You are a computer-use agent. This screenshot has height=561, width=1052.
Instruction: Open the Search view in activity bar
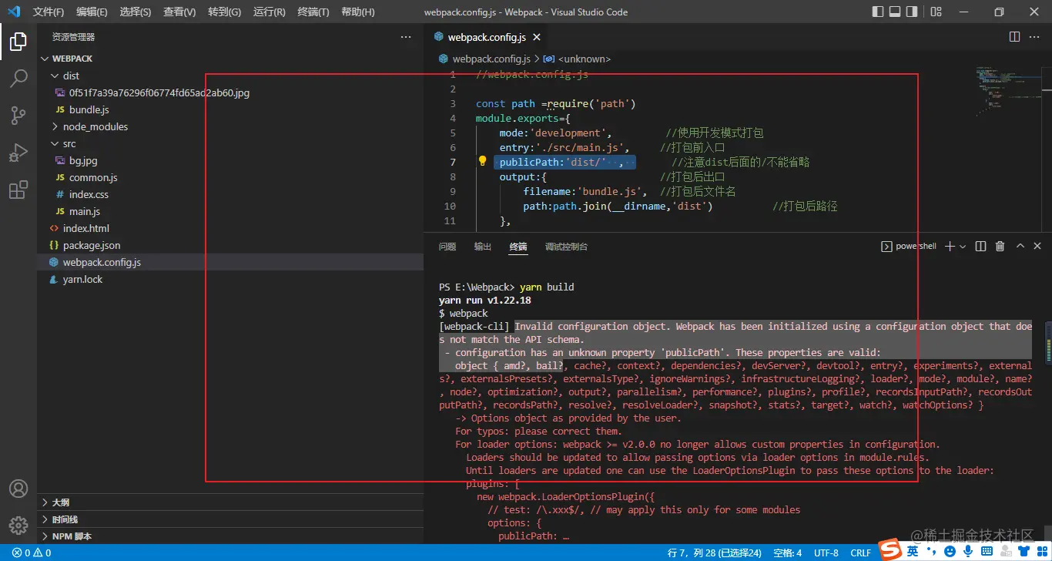point(18,79)
